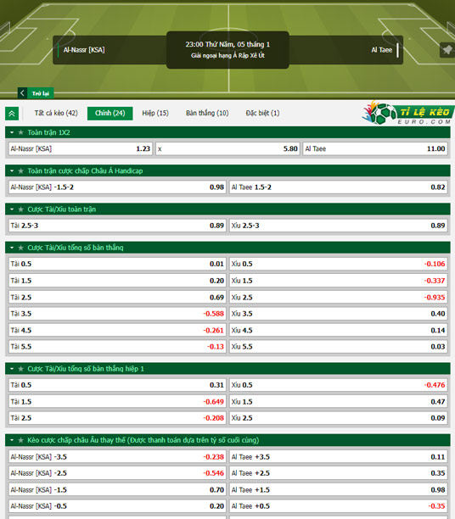Collapse the bàn thắng hiệp 1 section arrow
The image size is (455, 519).
click(x=12, y=369)
